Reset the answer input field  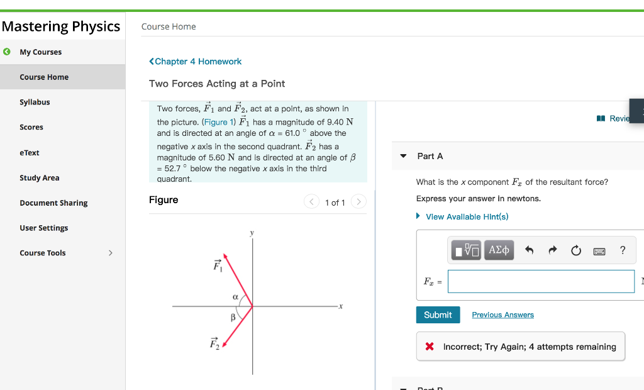point(575,250)
